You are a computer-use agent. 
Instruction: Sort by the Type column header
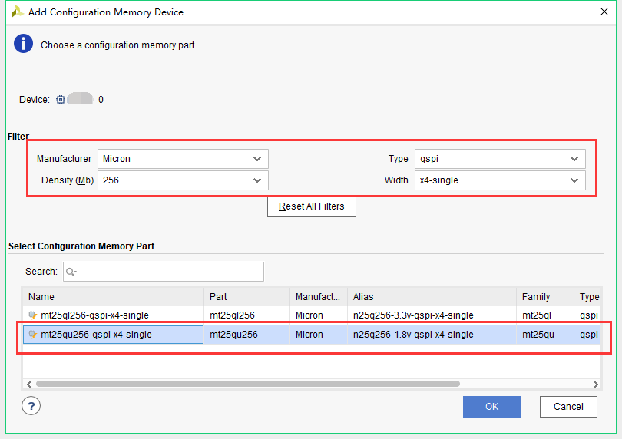pyautogui.click(x=587, y=297)
